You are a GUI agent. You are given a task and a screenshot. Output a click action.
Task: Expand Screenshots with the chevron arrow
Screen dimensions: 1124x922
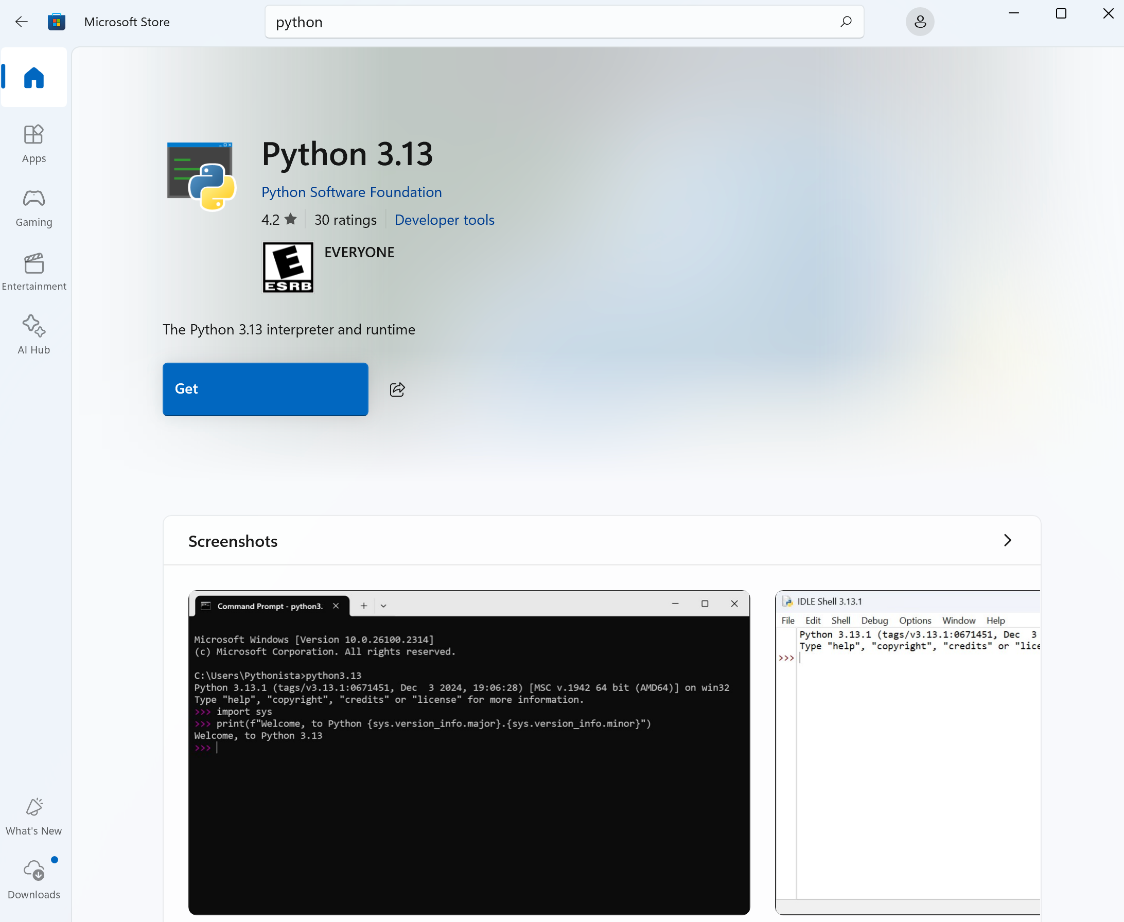click(x=1008, y=540)
